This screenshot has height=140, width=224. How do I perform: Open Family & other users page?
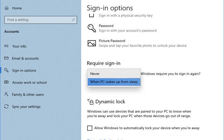pos(28,94)
